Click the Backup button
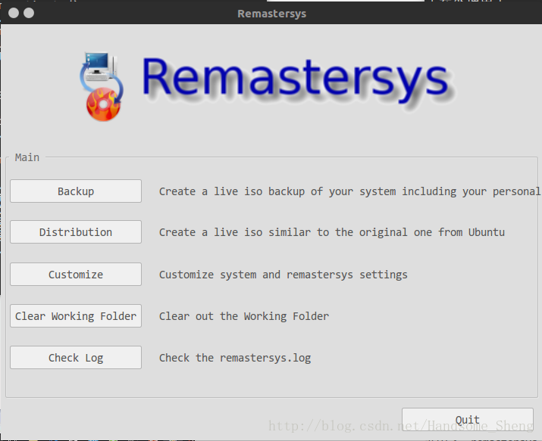 click(x=76, y=191)
